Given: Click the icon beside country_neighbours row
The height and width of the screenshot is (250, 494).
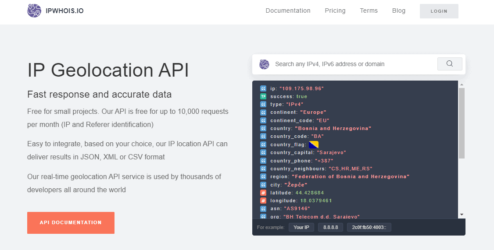Looking at the screenshot, I should (263, 169).
